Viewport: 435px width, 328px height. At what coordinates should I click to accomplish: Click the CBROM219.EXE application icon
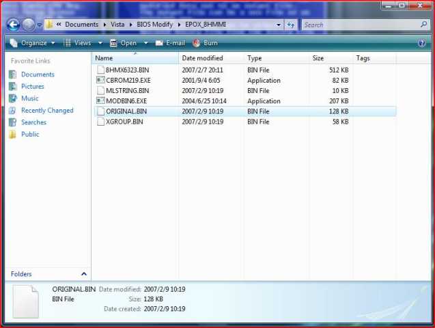point(100,80)
